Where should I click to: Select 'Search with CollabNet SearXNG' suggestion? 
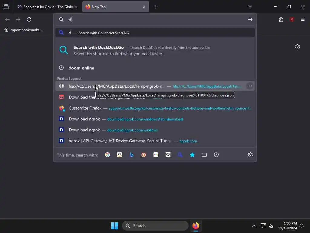coord(155,33)
